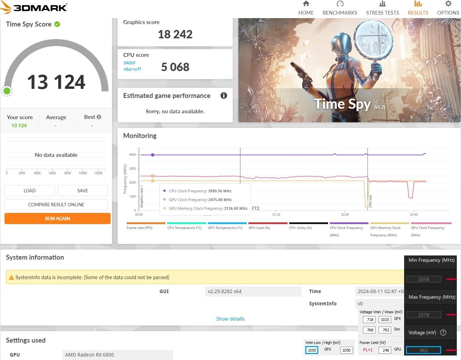
Task: Click the SAVE button
Action: [83, 191]
